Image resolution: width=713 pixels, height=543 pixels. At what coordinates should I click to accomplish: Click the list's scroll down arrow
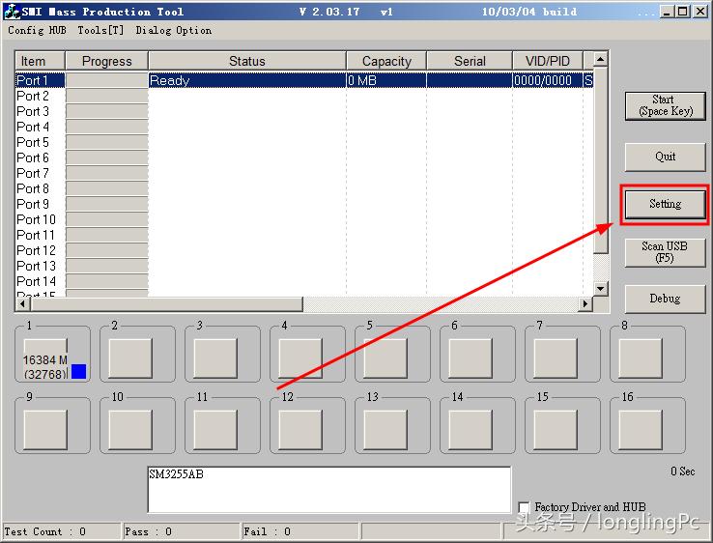tap(601, 288)
